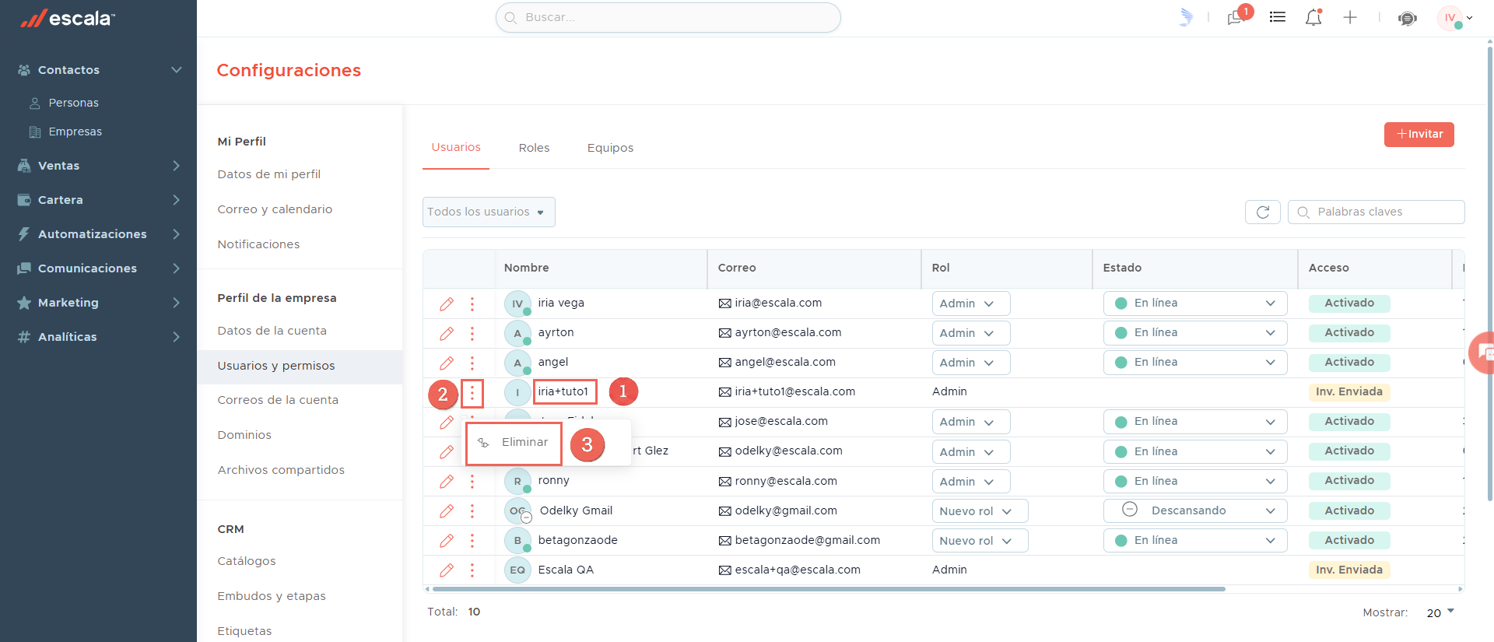The height and width of the screenshot is (642, 1494).
Task: Click the Buscar search field
Action: click(x=668, y=17)
